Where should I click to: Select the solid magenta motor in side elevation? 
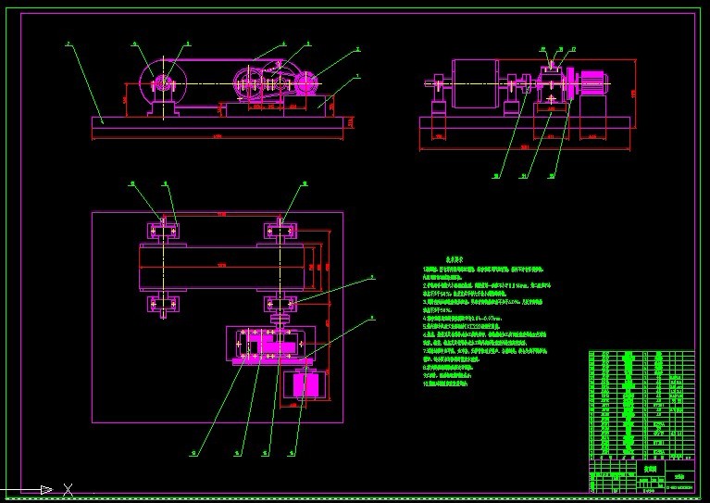[593, 82]
